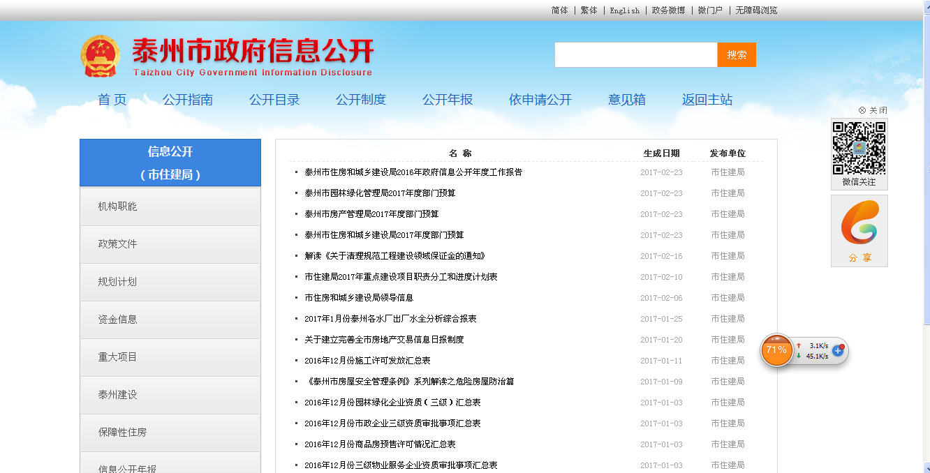This screenshot has height=473, width=930.
Task: Select 返回主站 to return to main site
Action: [707, 100]
